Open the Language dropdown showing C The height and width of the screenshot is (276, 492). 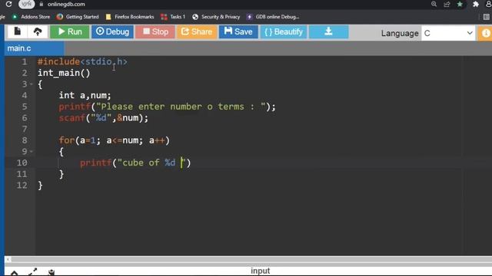pos(448,33)
